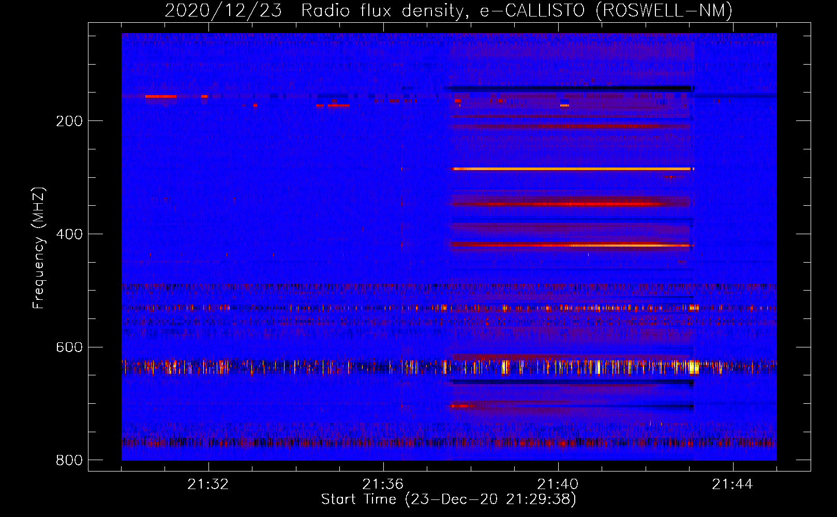The width and height of the screenshot is (837, 517).
Task: Click the 21:36 time tick label
Action: click(383, 484)
